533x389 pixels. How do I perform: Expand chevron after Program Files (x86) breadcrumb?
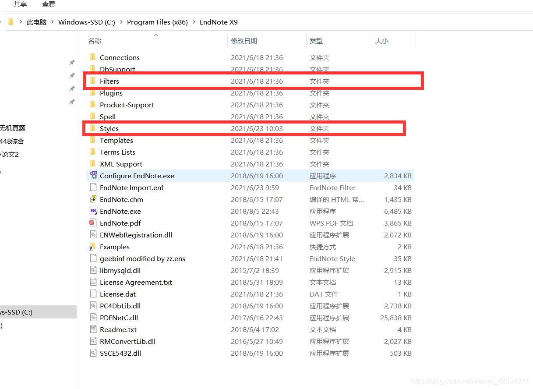coord(194,22)
